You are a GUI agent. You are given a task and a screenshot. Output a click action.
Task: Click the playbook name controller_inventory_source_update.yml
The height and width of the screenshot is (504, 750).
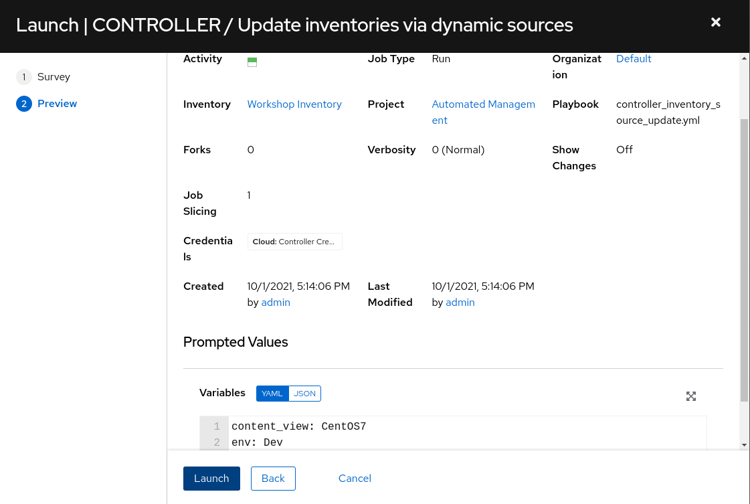click(x=668, y=112)
